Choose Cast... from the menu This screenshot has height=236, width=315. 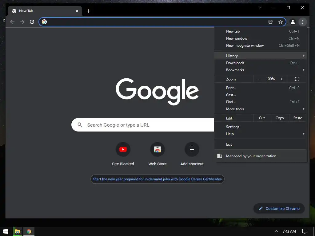click(261, 95)
